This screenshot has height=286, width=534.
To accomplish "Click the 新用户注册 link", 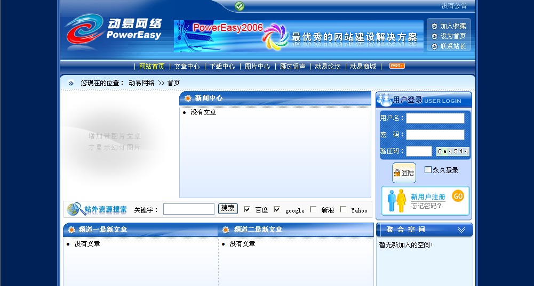I will (x=428, y=197).
